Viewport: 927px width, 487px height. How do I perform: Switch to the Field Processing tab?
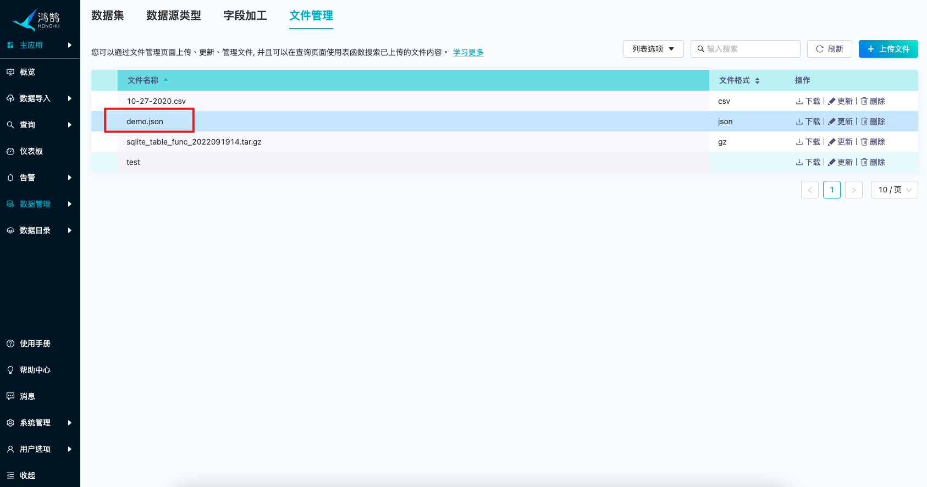click(245, 15)
